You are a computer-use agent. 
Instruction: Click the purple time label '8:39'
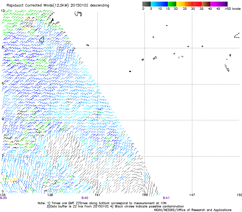3,198
